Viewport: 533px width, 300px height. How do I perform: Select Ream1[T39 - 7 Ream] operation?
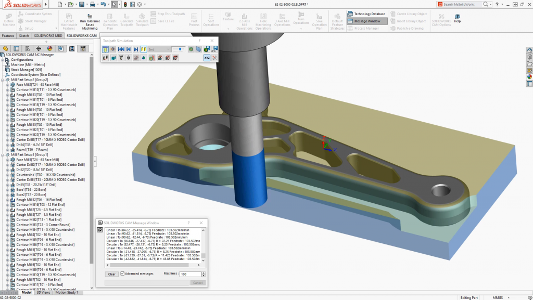point(32,150)
